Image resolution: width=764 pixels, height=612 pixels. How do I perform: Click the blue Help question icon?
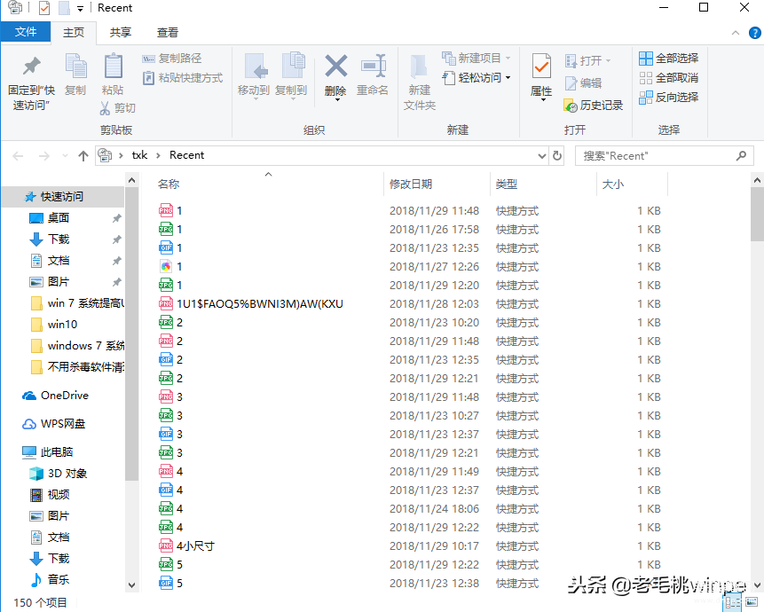point(754,33)
